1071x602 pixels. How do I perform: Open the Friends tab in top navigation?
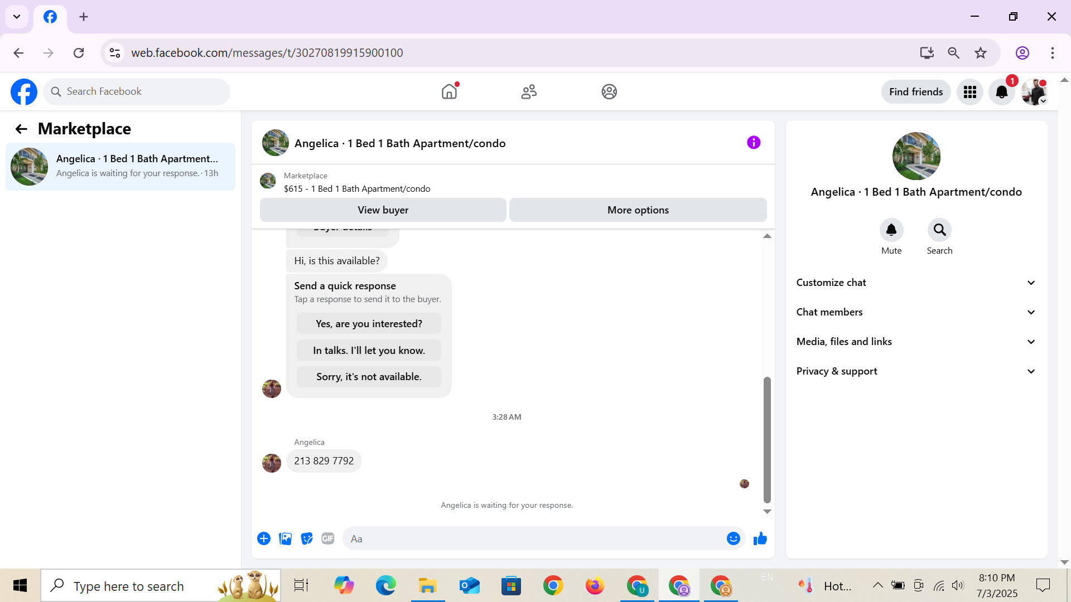529,92
